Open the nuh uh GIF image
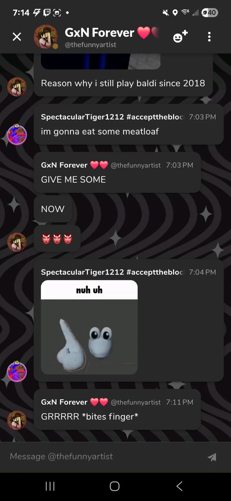Image resolution: width=231 pixels, height=501 pixels. [89, 327]
